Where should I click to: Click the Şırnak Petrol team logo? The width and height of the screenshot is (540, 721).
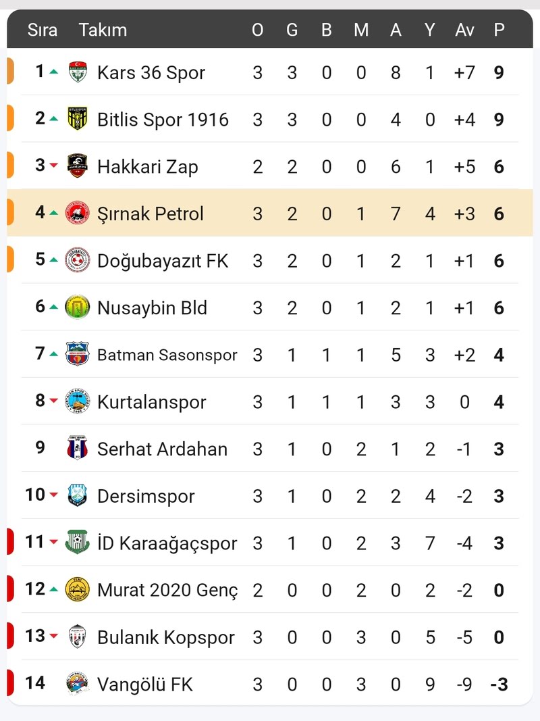(78, 214)
